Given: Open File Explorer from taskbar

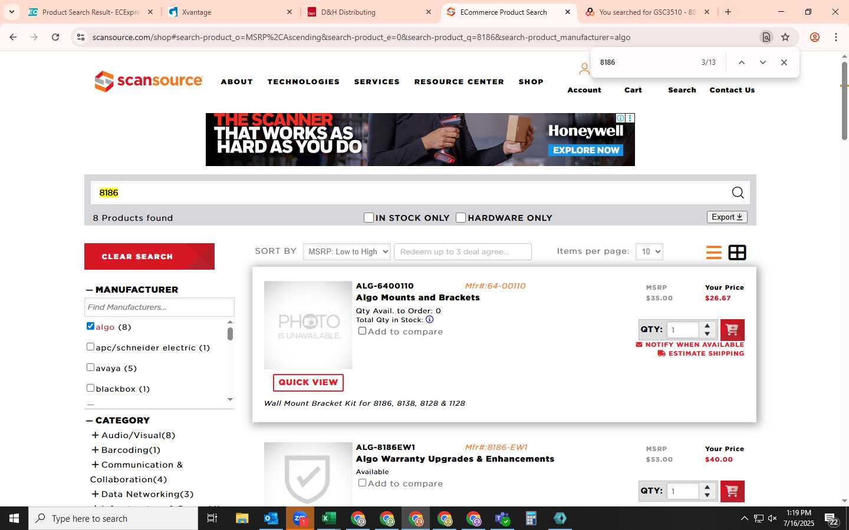Looking at the screenshot, I should [242, 518].
